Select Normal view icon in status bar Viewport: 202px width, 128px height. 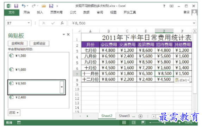[124, 123]
